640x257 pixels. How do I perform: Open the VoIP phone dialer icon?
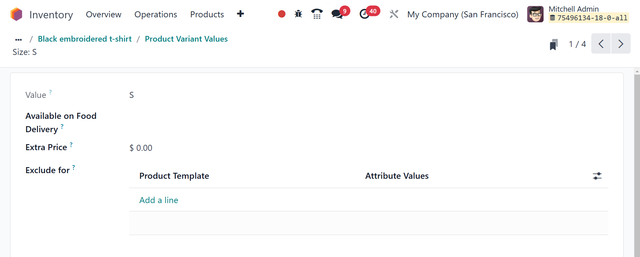317,14
